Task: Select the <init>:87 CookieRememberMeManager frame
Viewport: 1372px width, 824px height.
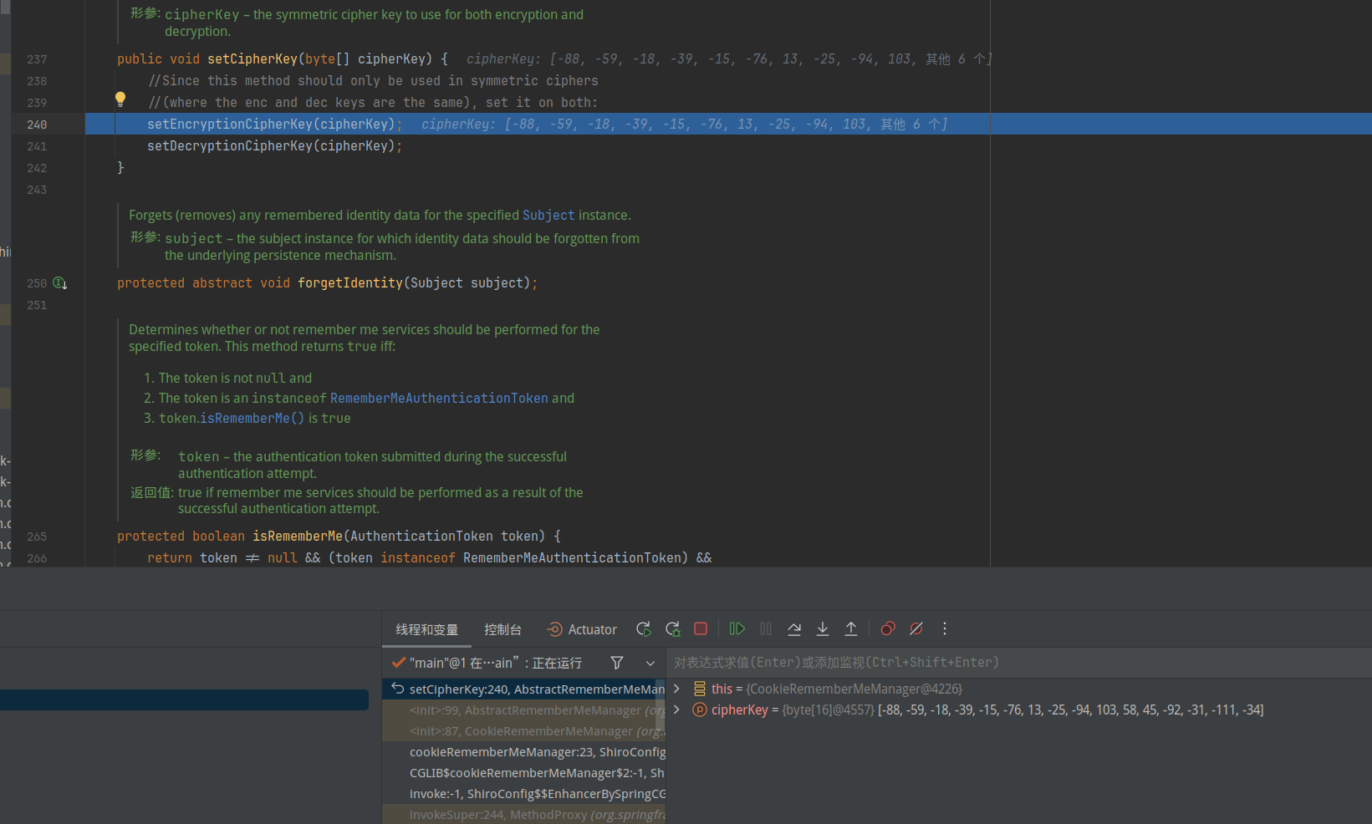Action: click(x=524, y=731)
